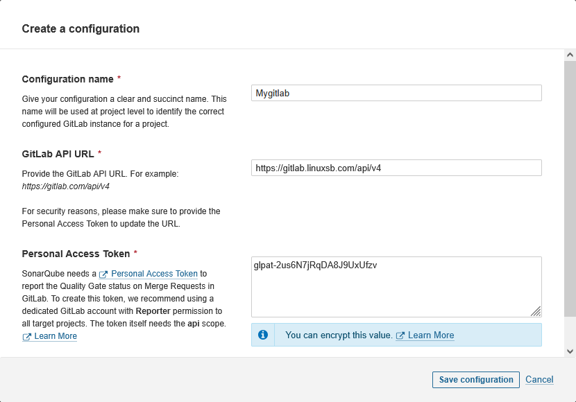Click the Personal Access Token heading

76,254
